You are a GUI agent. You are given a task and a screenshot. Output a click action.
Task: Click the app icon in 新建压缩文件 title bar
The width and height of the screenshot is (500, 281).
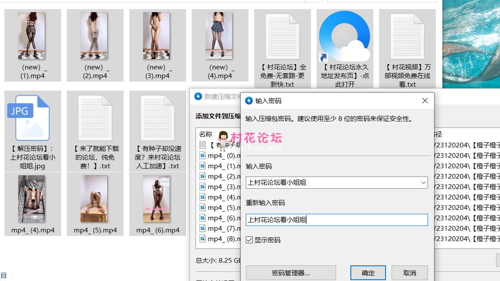click(x=198, y=96)
